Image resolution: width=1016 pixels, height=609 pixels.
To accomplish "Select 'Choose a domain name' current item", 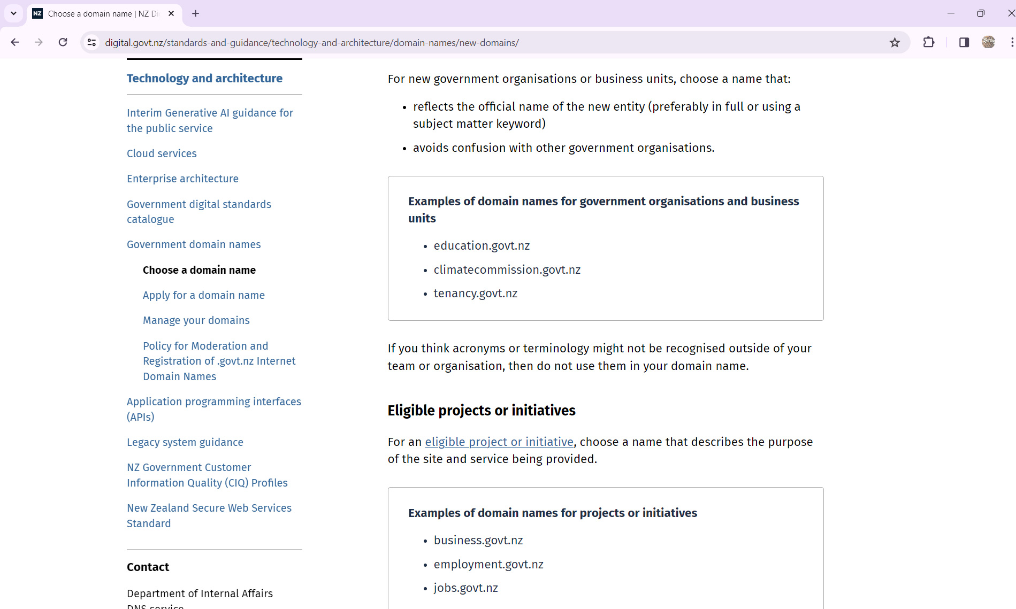I will [x=199, y=270].
